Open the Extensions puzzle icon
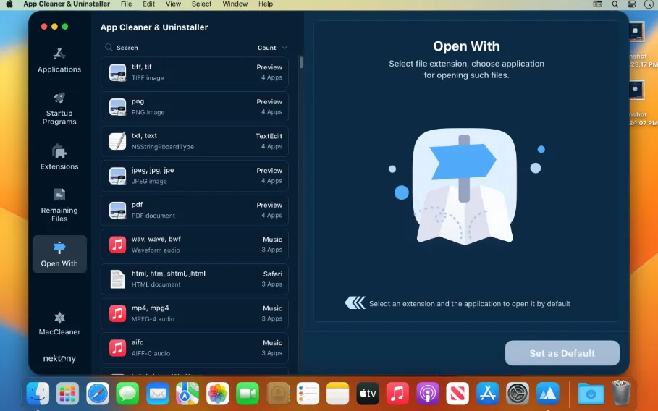 coord(59,151)
